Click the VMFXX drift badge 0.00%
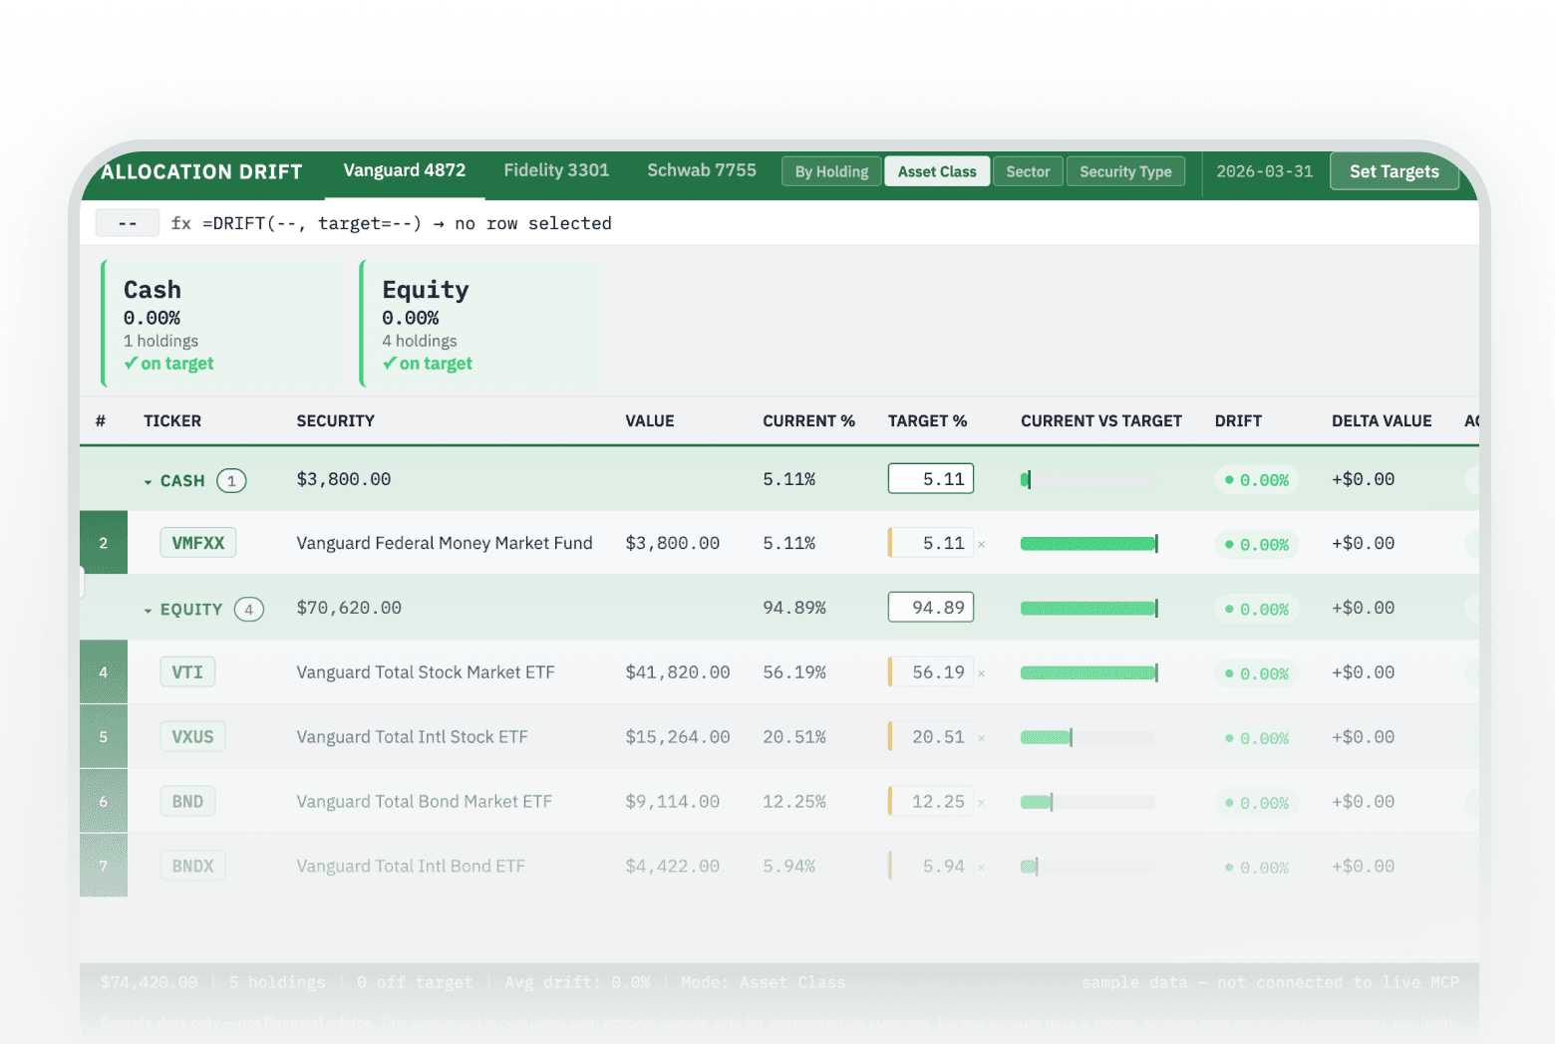1555x1044 pixels. [x=1257, y=544]
